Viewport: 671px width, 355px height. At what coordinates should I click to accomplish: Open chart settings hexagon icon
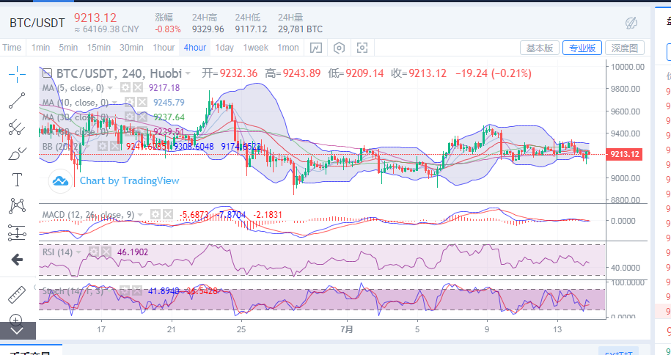click(x=339, y=48)
